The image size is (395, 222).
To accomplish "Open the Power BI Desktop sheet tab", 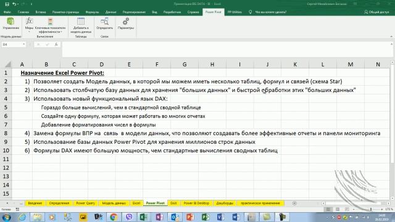I will pos(196,203).
